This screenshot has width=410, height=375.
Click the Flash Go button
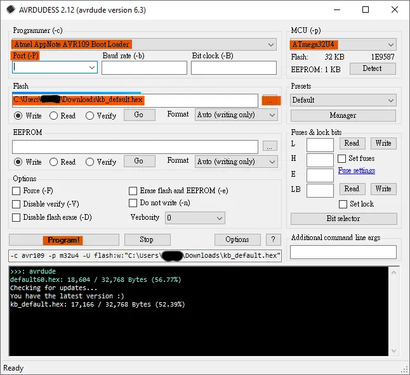coord(140,115)
